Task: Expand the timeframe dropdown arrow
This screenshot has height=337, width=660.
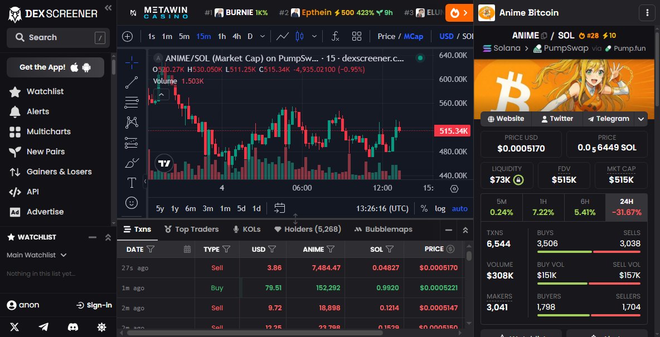Action: 263,36
